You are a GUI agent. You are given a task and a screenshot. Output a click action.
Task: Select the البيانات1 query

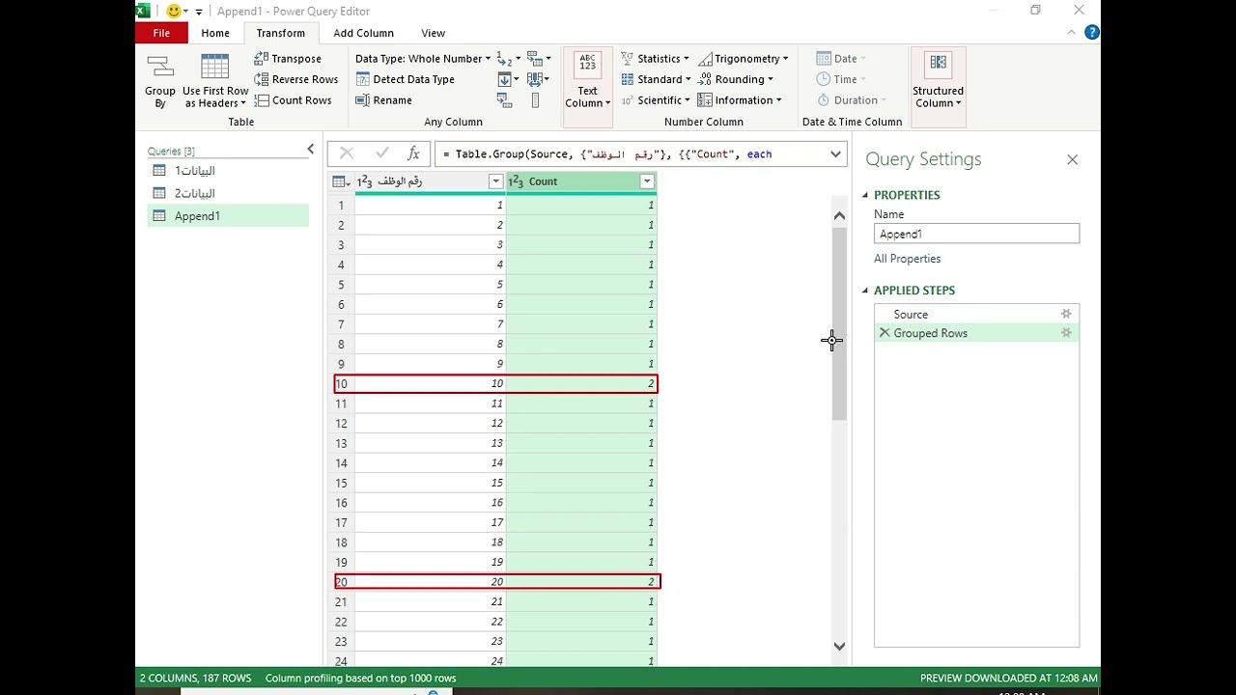click(228, 171)
